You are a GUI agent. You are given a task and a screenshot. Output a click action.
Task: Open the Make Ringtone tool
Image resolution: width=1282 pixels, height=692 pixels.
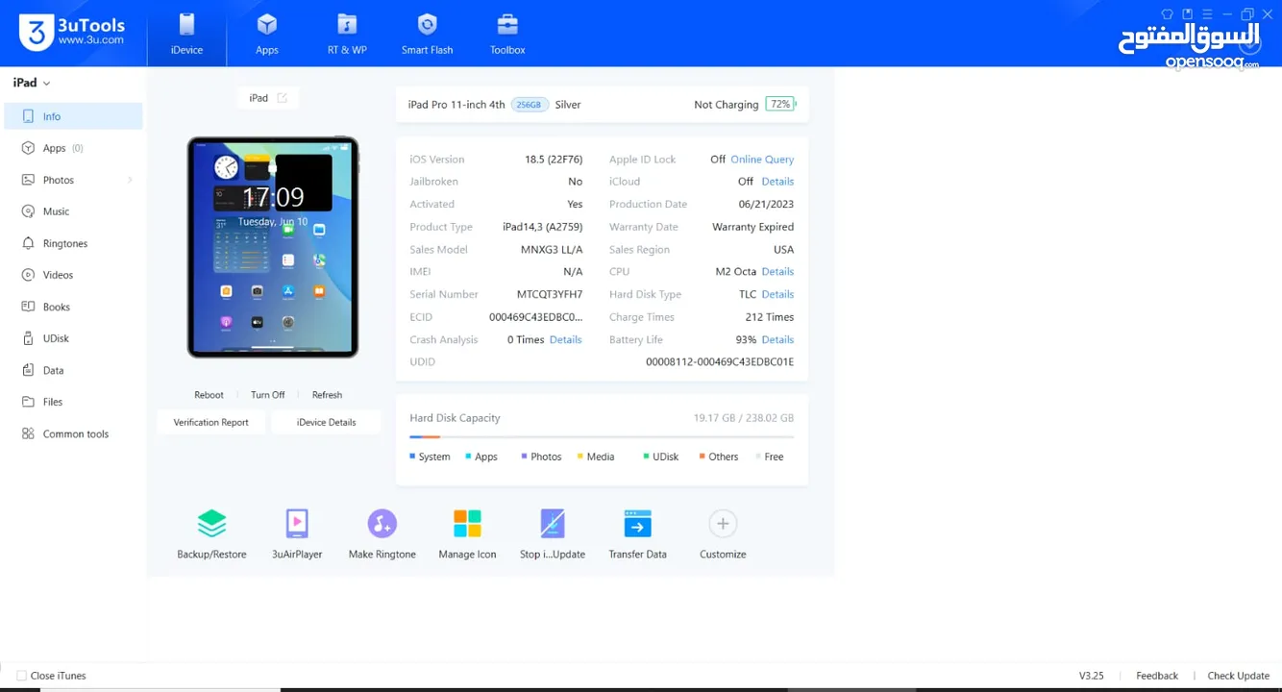point(382,534)
